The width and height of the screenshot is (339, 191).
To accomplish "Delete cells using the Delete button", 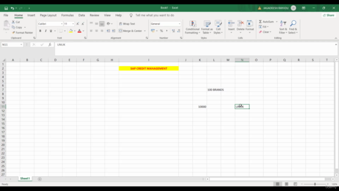I will tap(240, 27).
